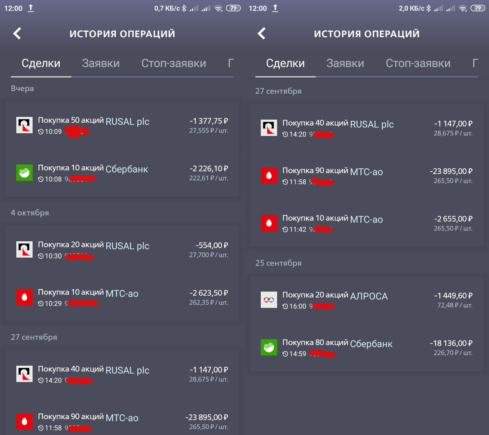Tap the back arrow on the left screenshot

point(17,33)
